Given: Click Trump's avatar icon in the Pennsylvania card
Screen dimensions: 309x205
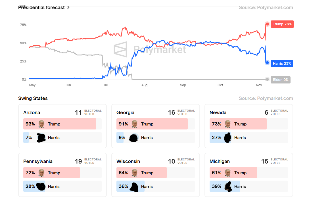Looking at the screenshot, I should tap(41, 173).
